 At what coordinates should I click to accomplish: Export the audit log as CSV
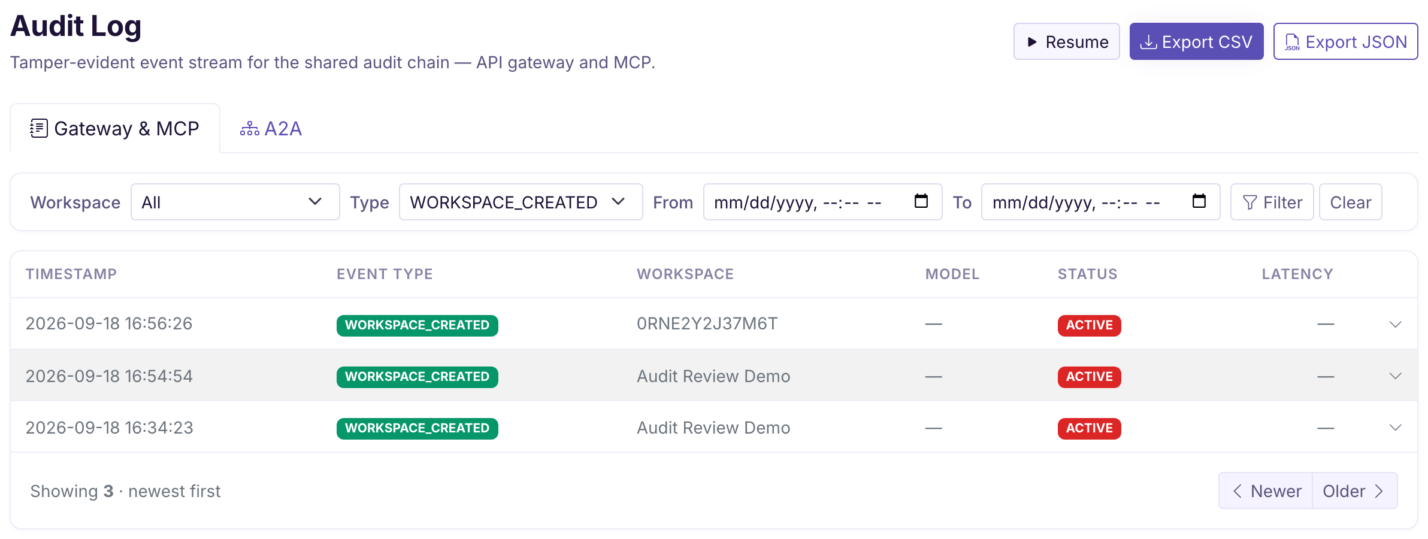click(1196, 41)
